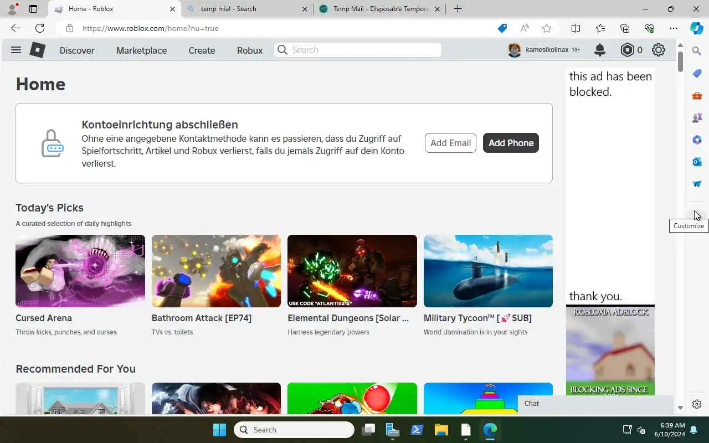Click the Add Email button
The width and height of the screenshot is (709, 443).
point(450,143)
